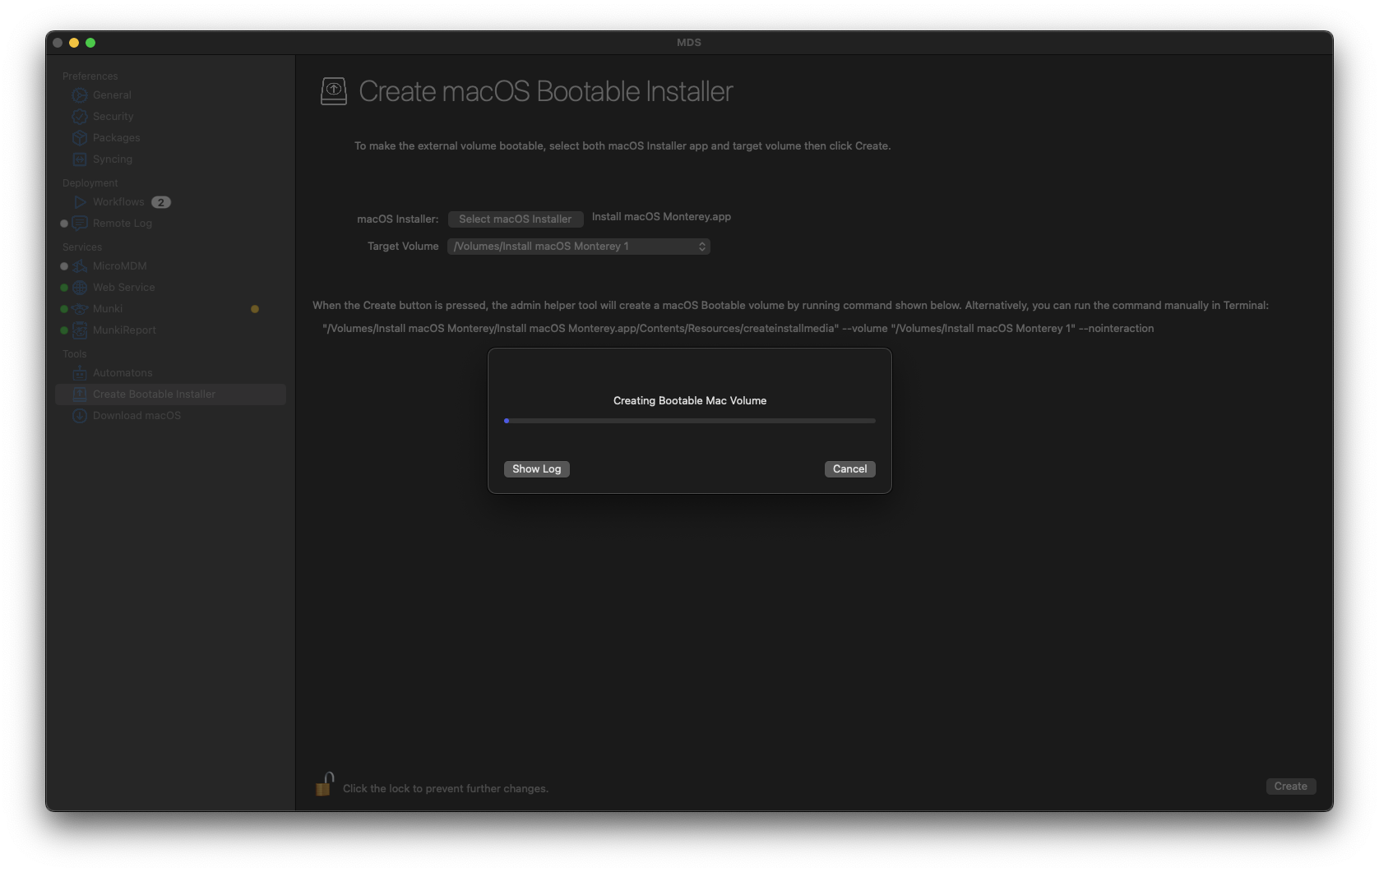
Task: Select the MicroMDM service
Action: click(x=119, y=266)
